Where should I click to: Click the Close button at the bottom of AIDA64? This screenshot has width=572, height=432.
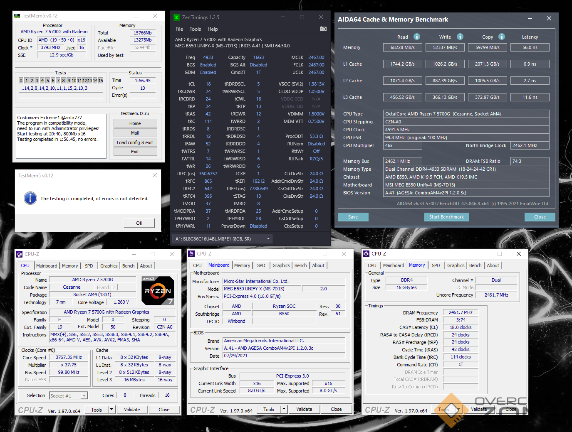pos(540,217)
